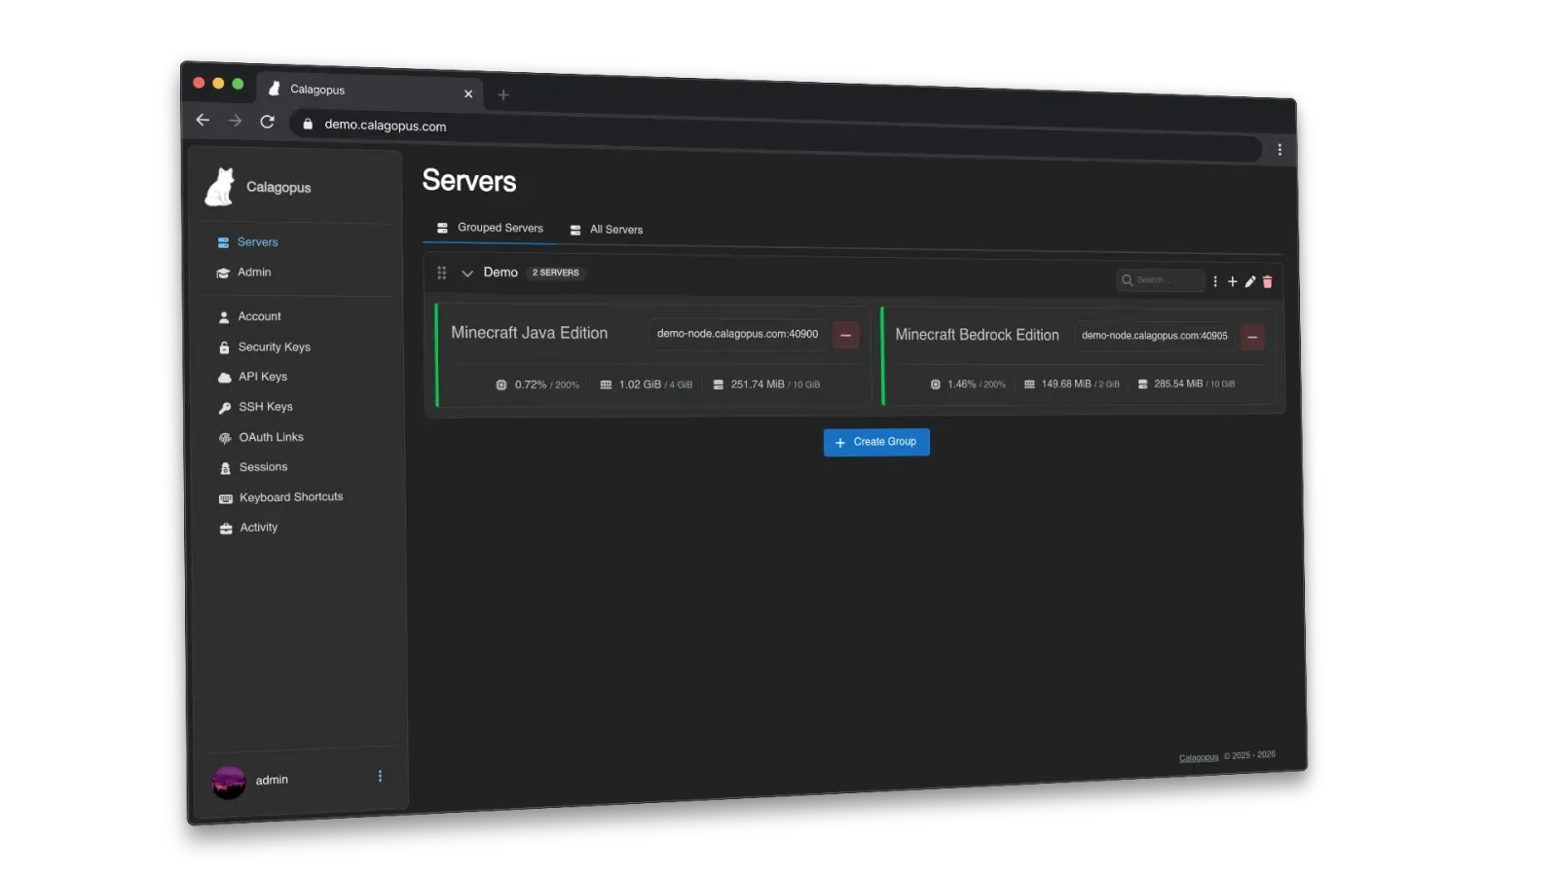The height and width of the screenshot is (876, 1558).
Task: Open Demo group three-dot options menu
Action: pyautogui.click(x=1214, y=281)
